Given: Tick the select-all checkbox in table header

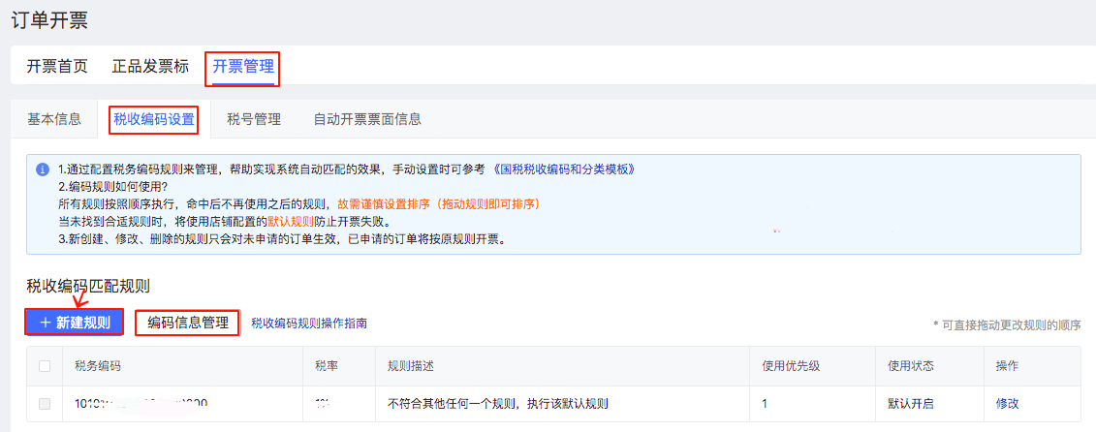Looking at the screenshot, I should coord(45,366).
